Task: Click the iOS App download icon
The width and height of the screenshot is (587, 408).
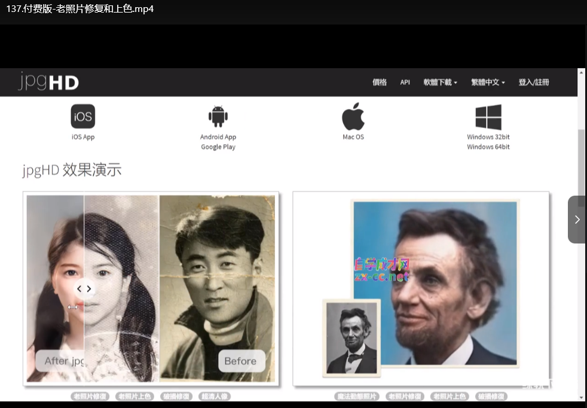Action: pos(83,117)
